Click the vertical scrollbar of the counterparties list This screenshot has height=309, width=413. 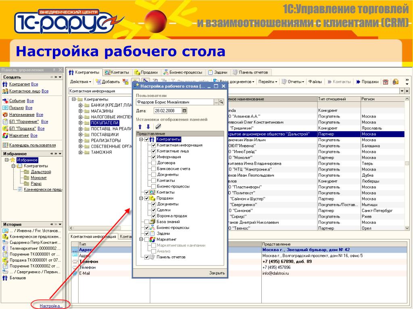407,163
